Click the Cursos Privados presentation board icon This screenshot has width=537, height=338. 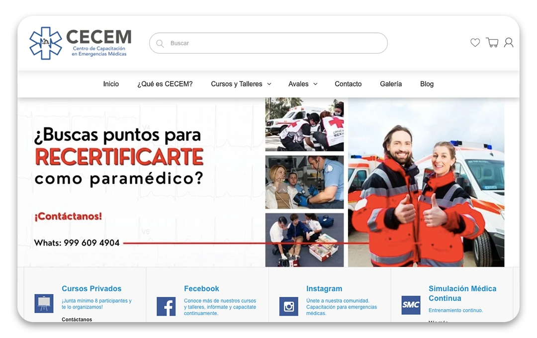44,303
